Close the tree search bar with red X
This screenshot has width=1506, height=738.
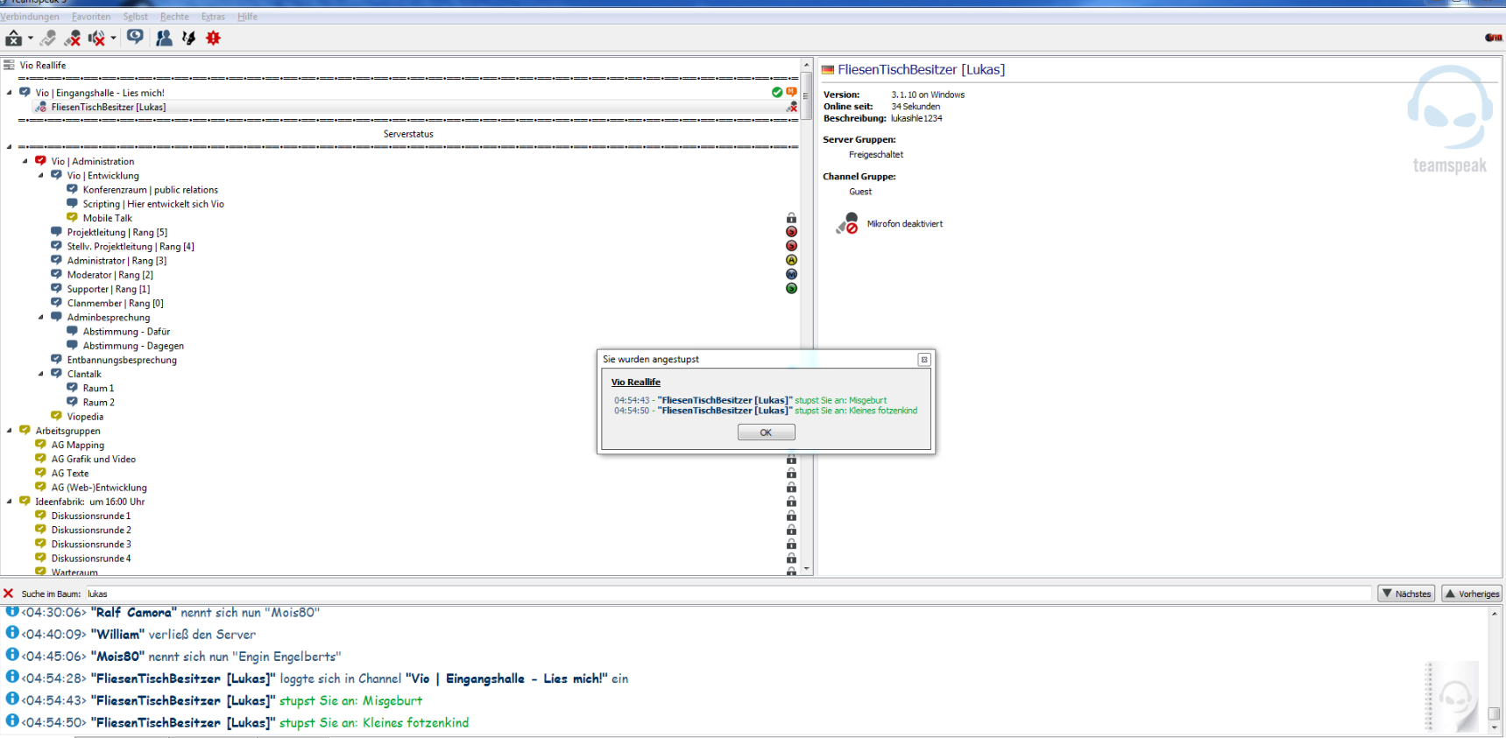9,594
